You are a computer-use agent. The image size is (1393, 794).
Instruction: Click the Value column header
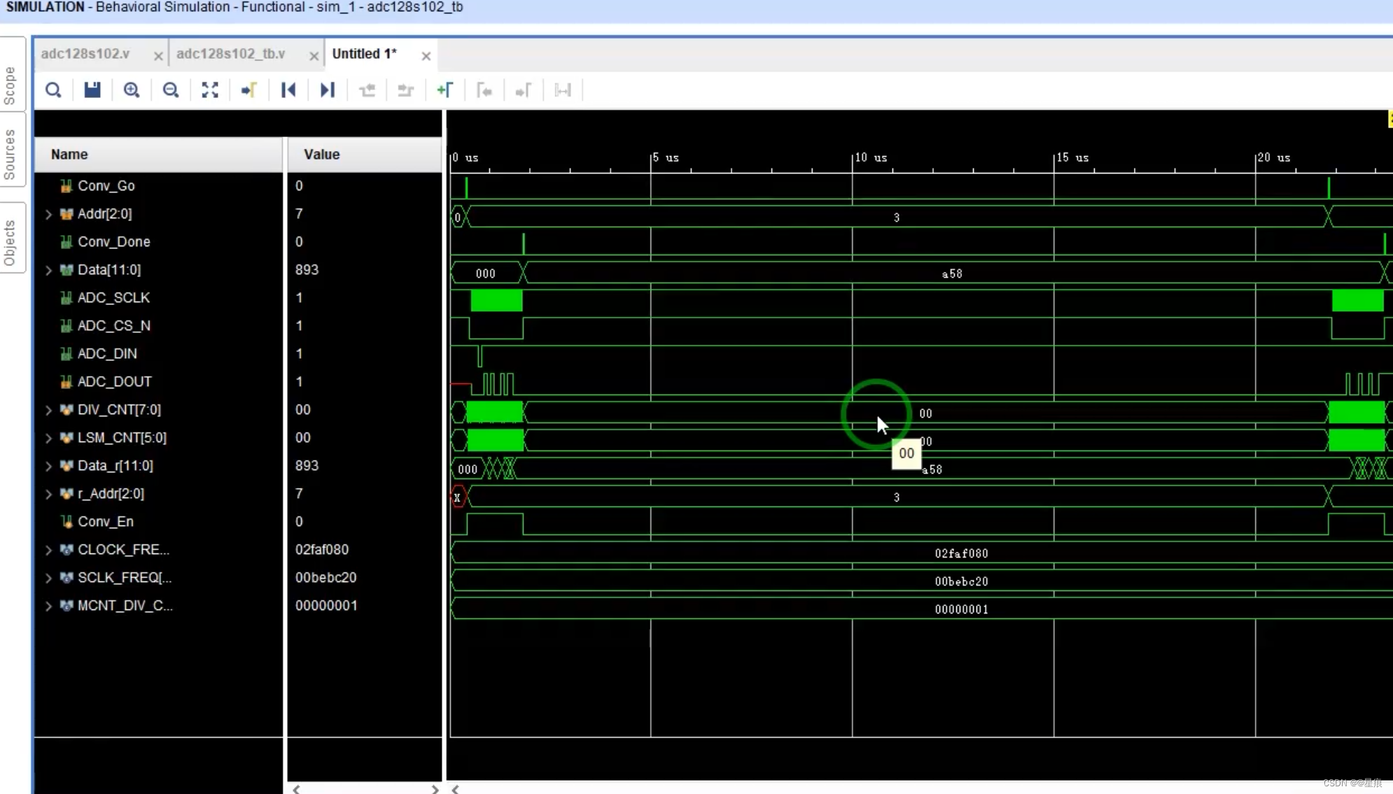pos(321,155)
